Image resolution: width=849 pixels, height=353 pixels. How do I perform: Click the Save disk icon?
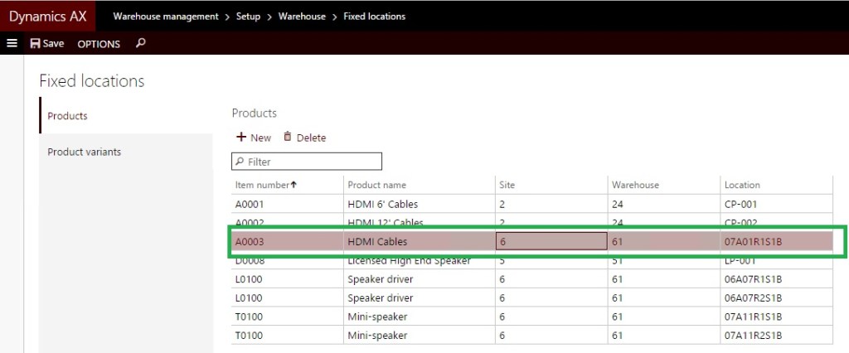point(35,44)
